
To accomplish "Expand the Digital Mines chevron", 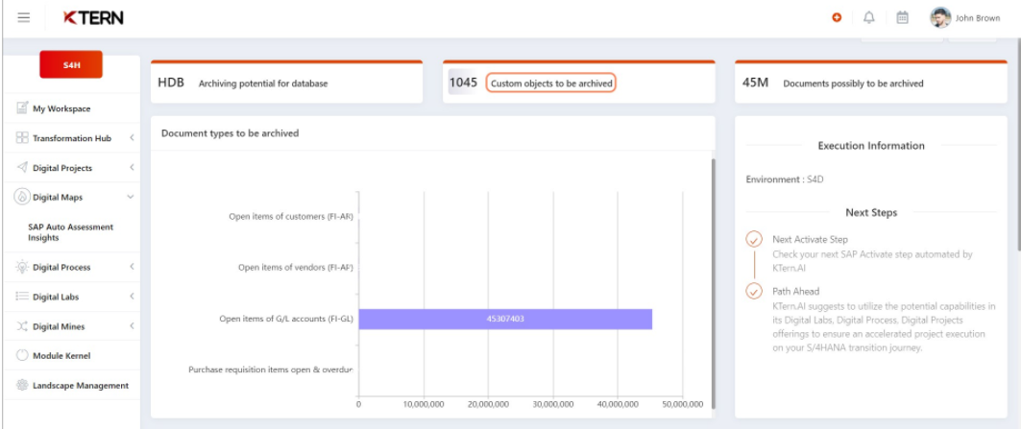I will (x=132, y=326).
